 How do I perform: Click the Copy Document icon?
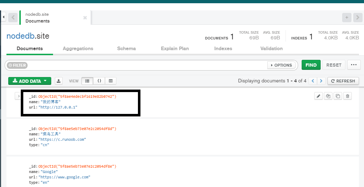(x=328, y=96)
